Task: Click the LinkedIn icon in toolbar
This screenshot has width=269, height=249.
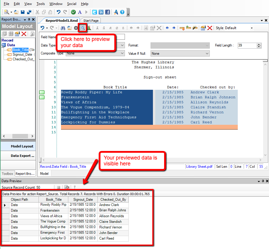Action: point(101,12)
